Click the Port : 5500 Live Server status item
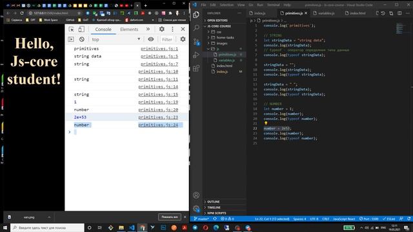This screenshot has height=232, width=413. [x=369, y=219]
